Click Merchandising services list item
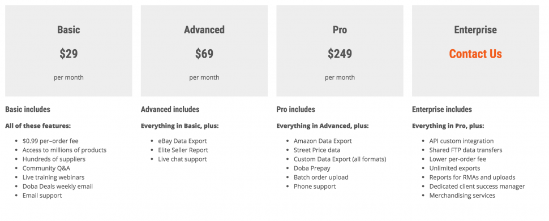Screen dimensions: 549x221 pyautogui.click(x=462, y=196)
